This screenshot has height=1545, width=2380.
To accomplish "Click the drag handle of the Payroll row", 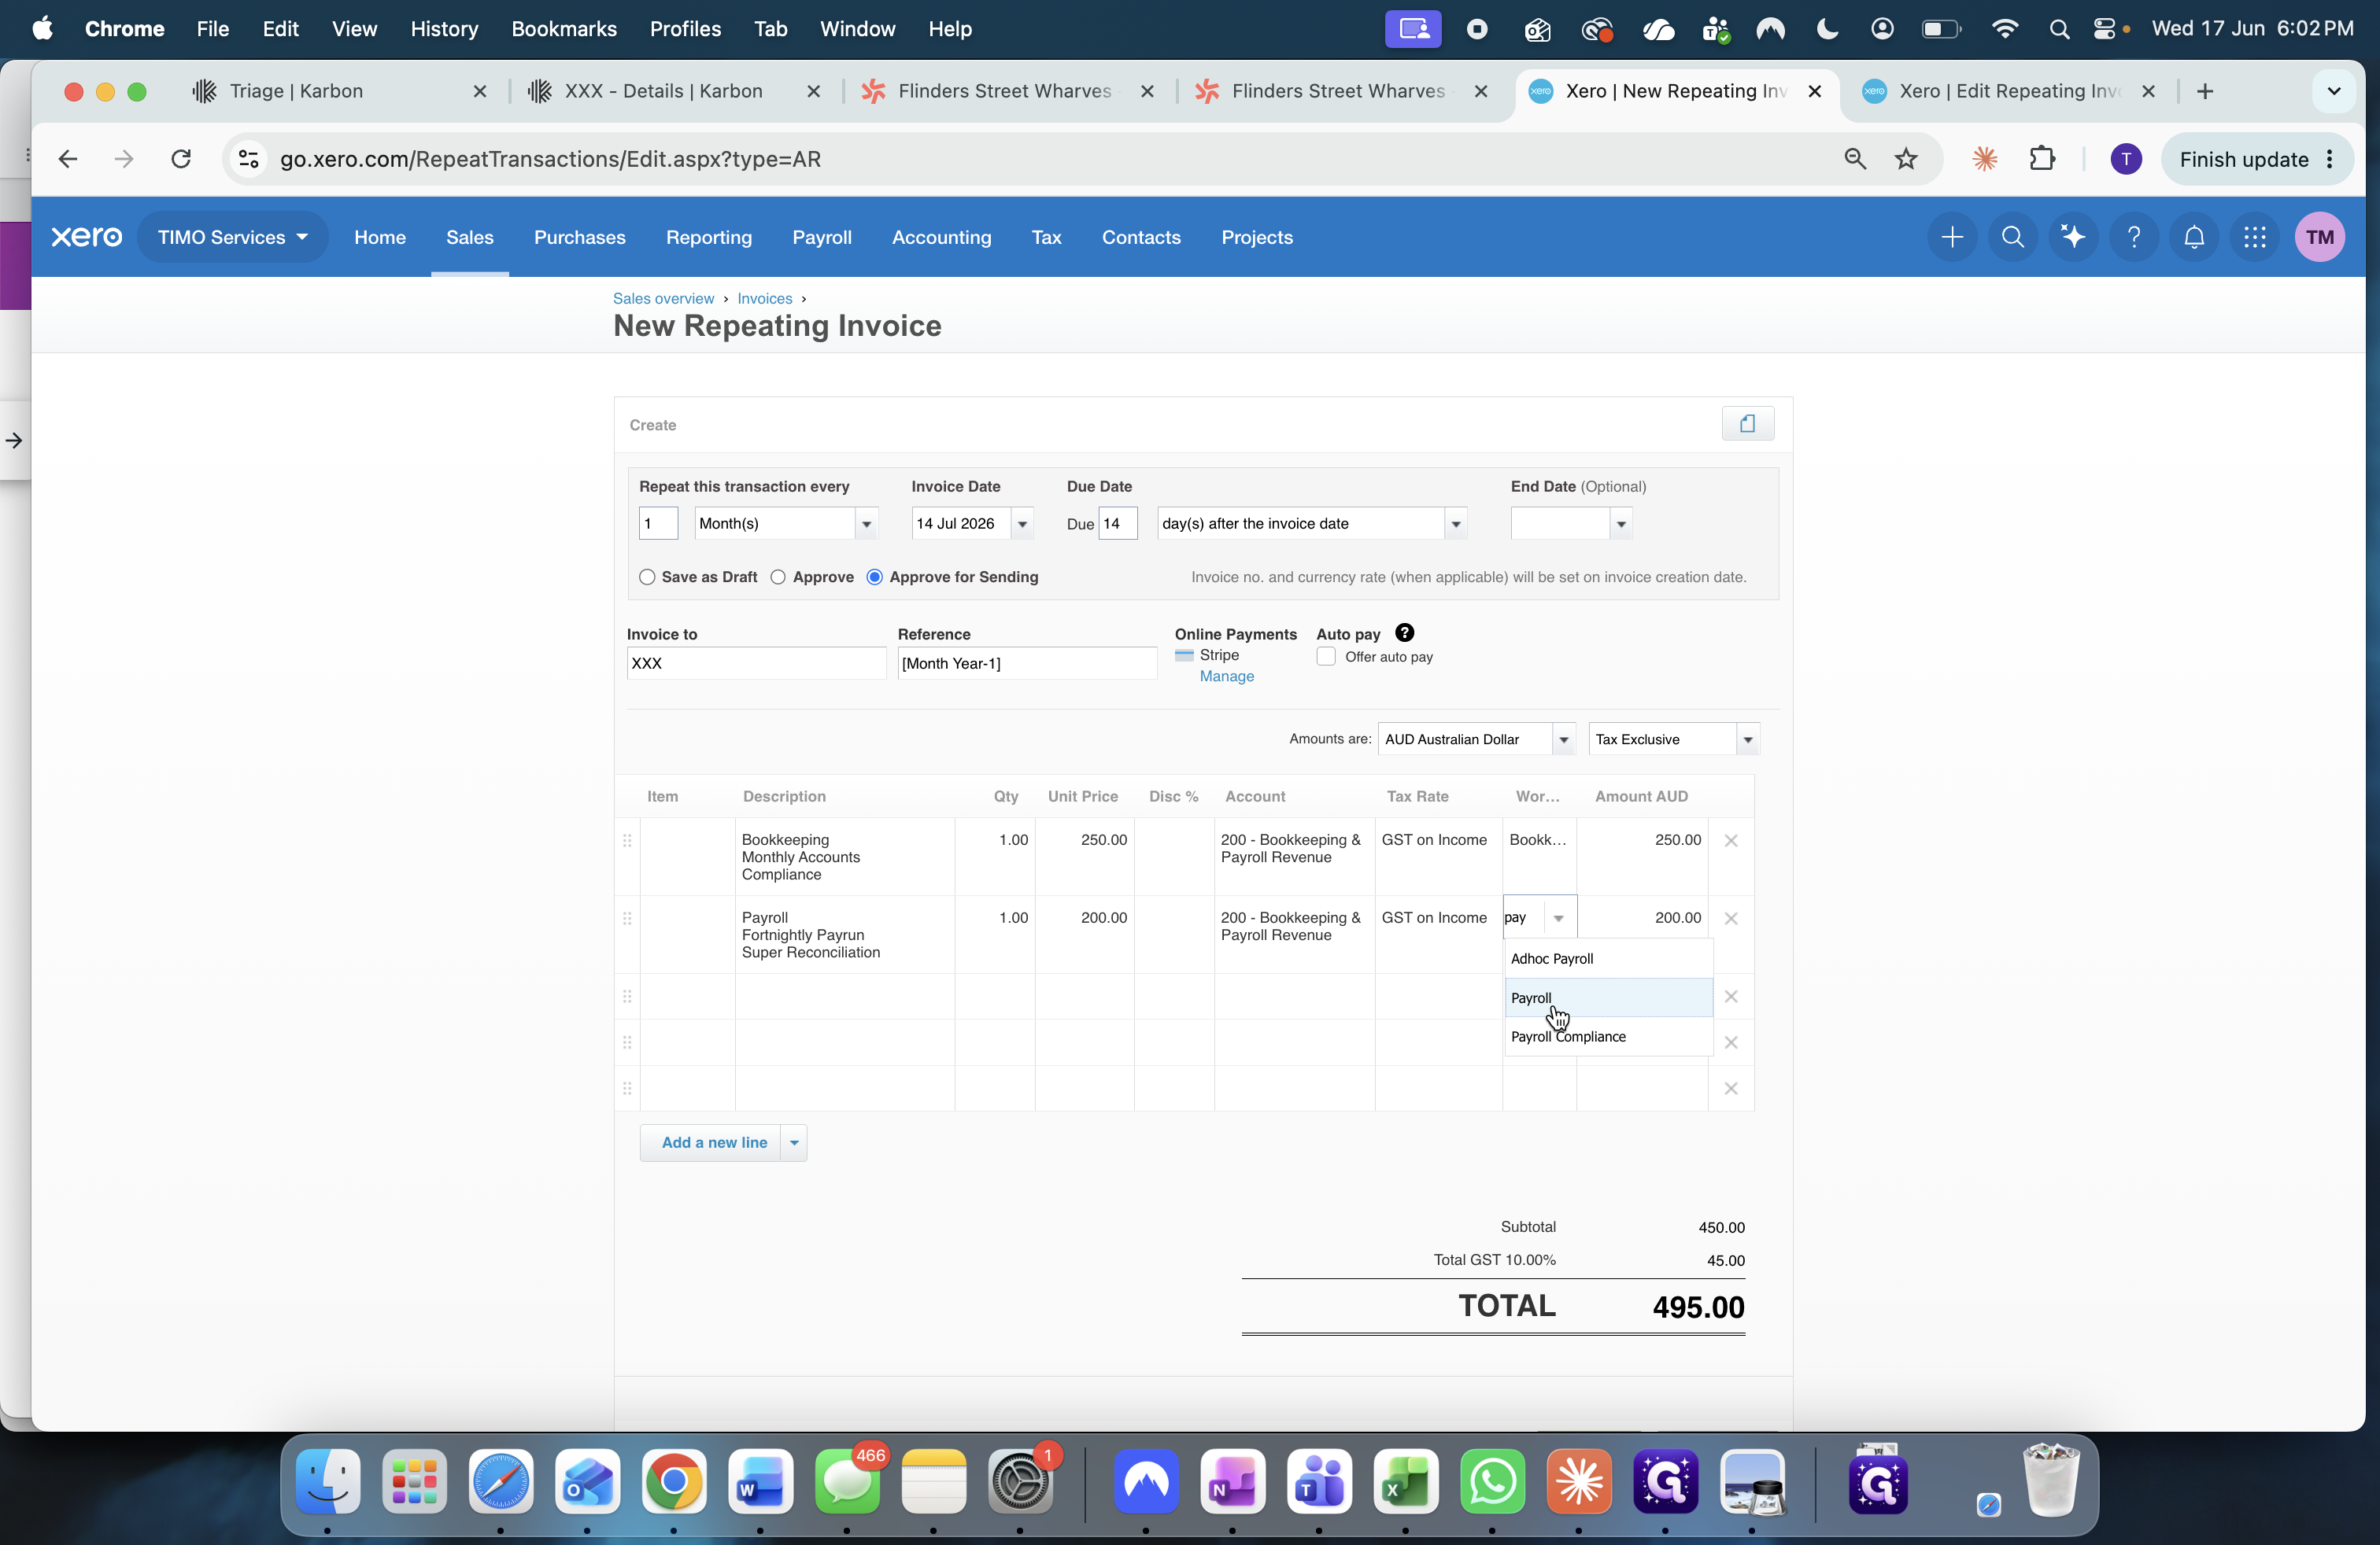I will tap(627, 918).
